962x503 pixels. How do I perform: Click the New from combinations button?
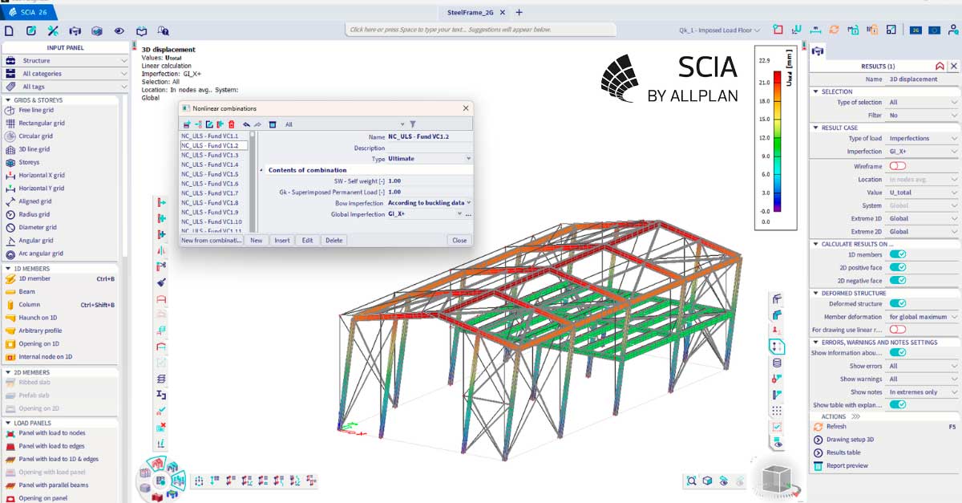click(x=212, y=240)
